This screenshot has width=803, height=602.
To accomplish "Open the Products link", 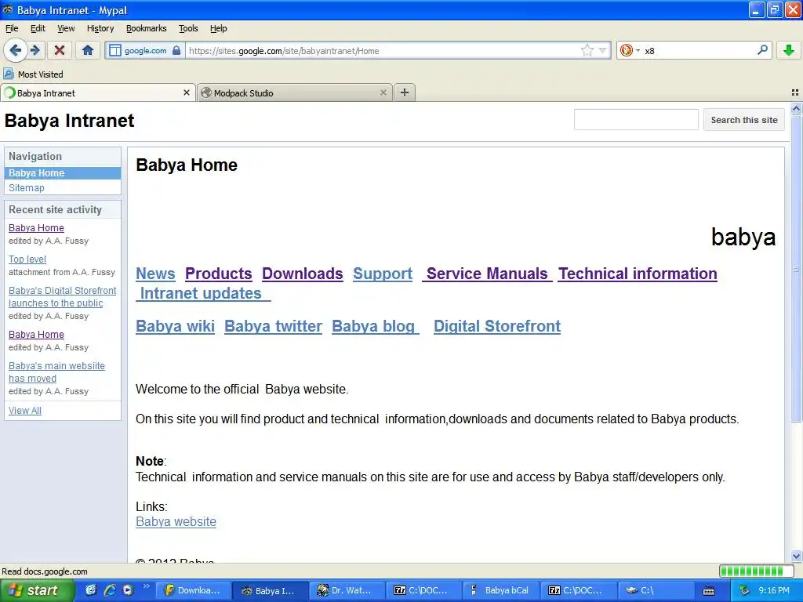I will click(x=218, y=274).
